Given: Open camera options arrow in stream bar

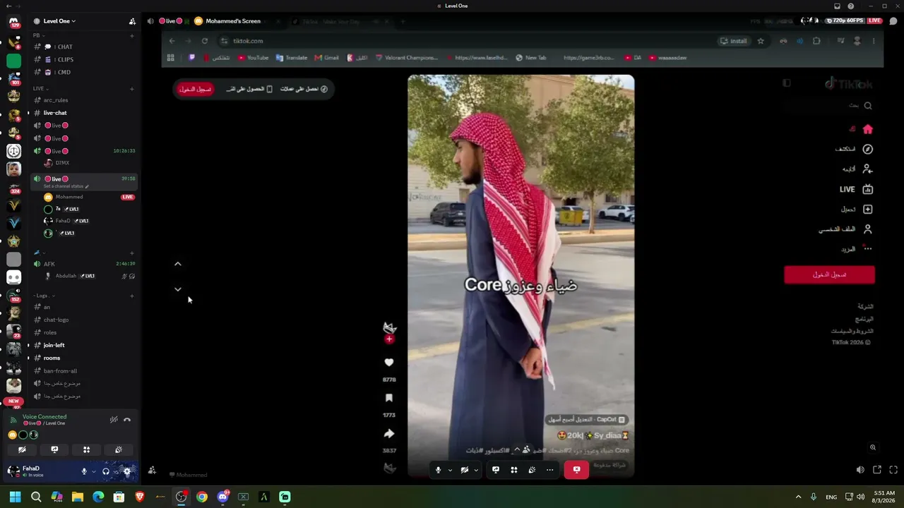Looking at the screenshot, I should click(476, 470).
